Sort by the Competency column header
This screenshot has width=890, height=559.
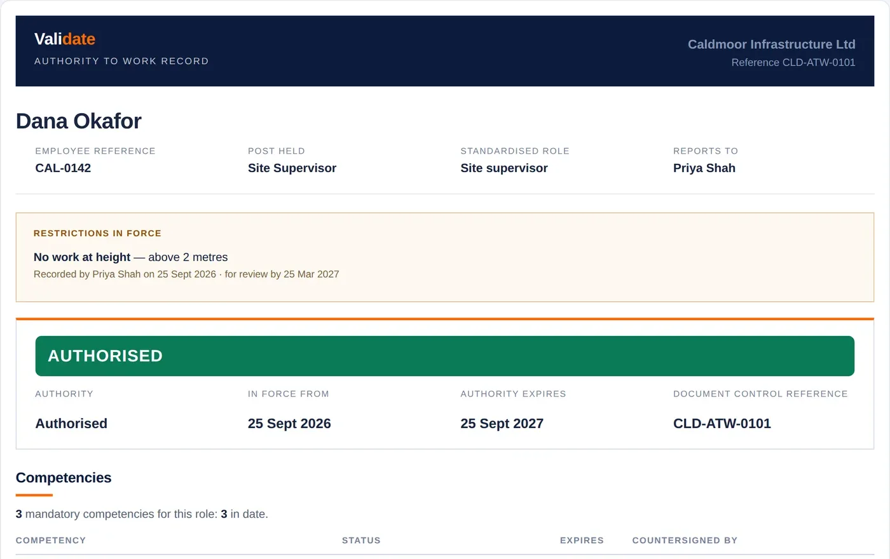point(51,541)
